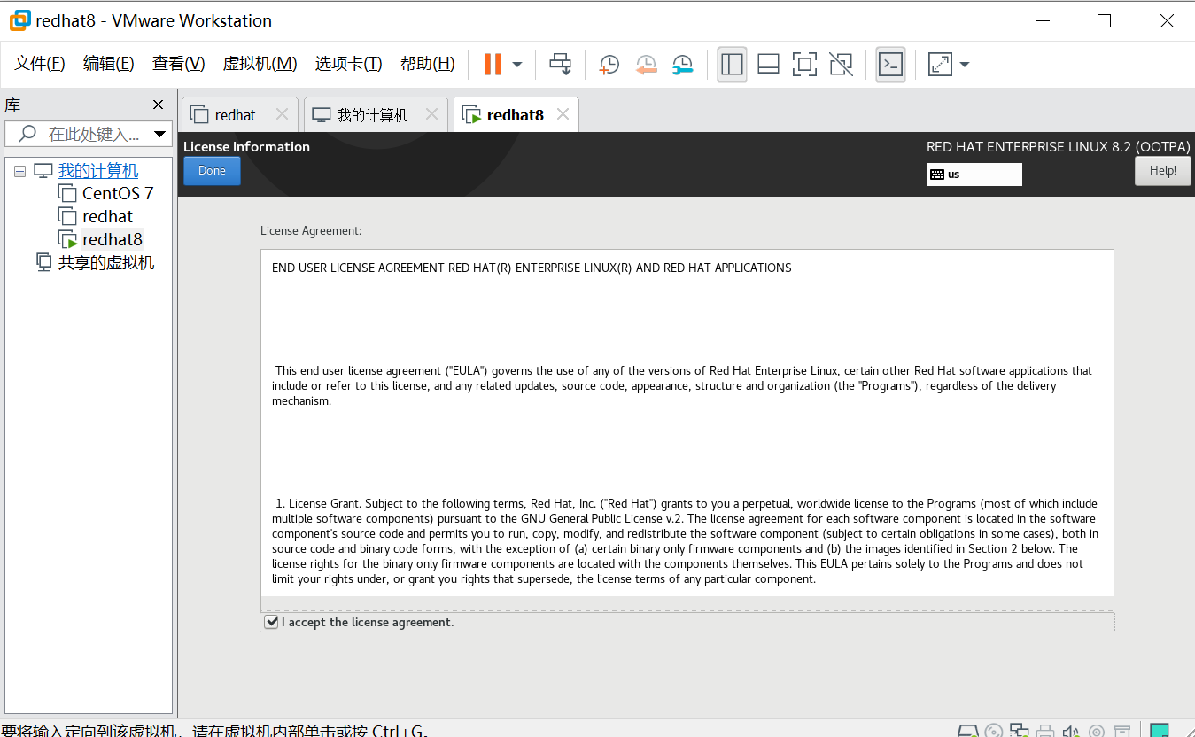
Task: Select redhat VM in the library tree
Action: [107, 216]
